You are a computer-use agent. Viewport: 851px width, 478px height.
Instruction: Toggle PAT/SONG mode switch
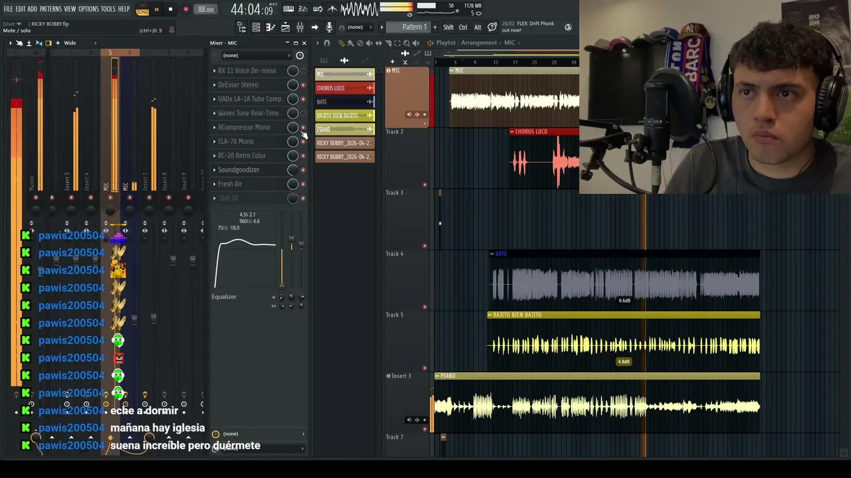pos(142,9)
